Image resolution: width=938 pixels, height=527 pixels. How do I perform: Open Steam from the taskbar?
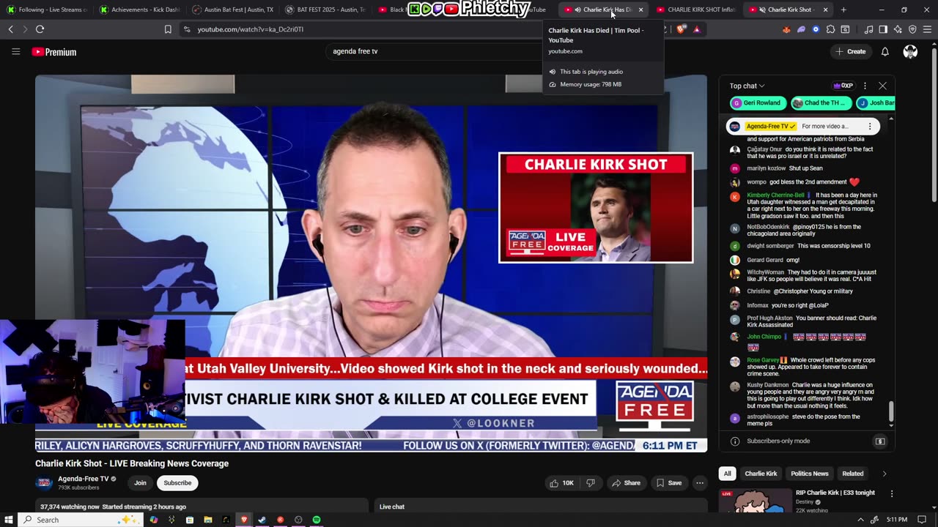[x=262, y=520]
